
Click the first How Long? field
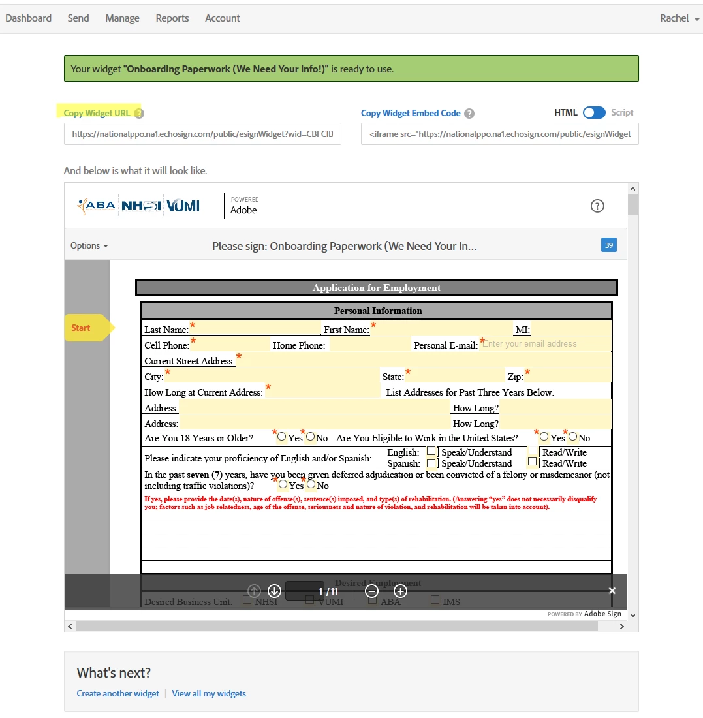point(555,407)
